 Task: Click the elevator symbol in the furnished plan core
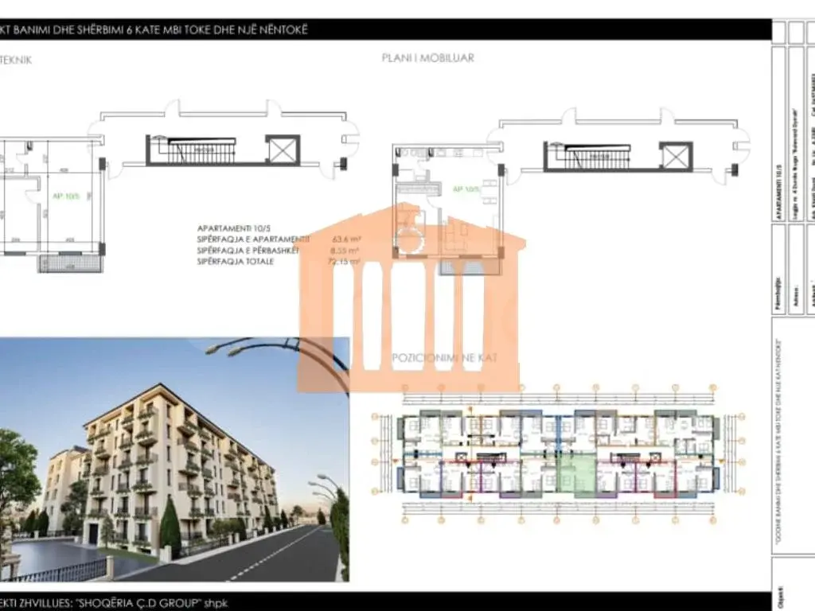click(x=676, y=157)
